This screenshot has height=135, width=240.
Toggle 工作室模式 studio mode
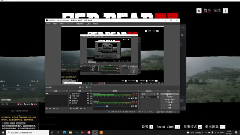tap(170, 102)
